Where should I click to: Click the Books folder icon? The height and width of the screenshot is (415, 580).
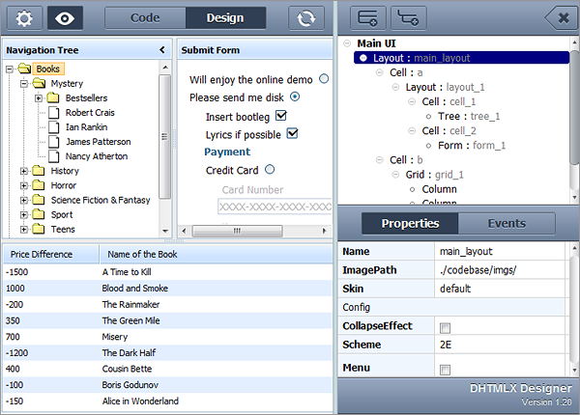click(x=24, y=69)
